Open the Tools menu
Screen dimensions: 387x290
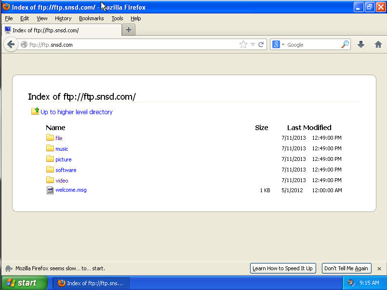pos(117,18)
